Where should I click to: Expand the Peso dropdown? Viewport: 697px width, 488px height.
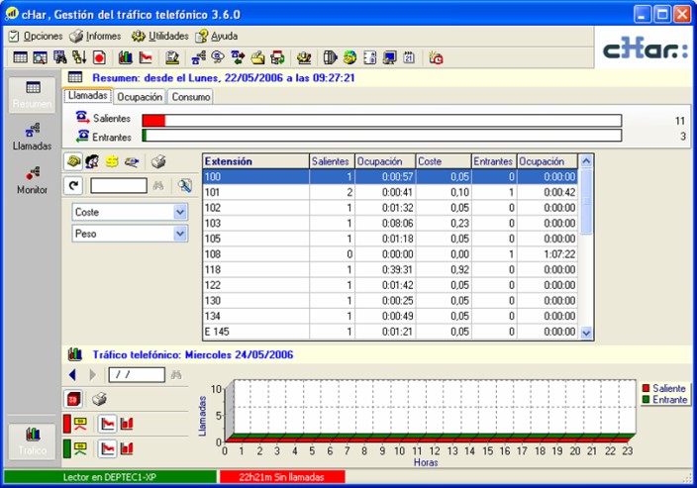pyautogui.click(x=179, y=234)
